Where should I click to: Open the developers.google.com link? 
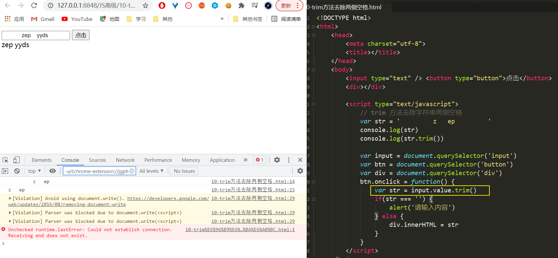tap(168, 198)
